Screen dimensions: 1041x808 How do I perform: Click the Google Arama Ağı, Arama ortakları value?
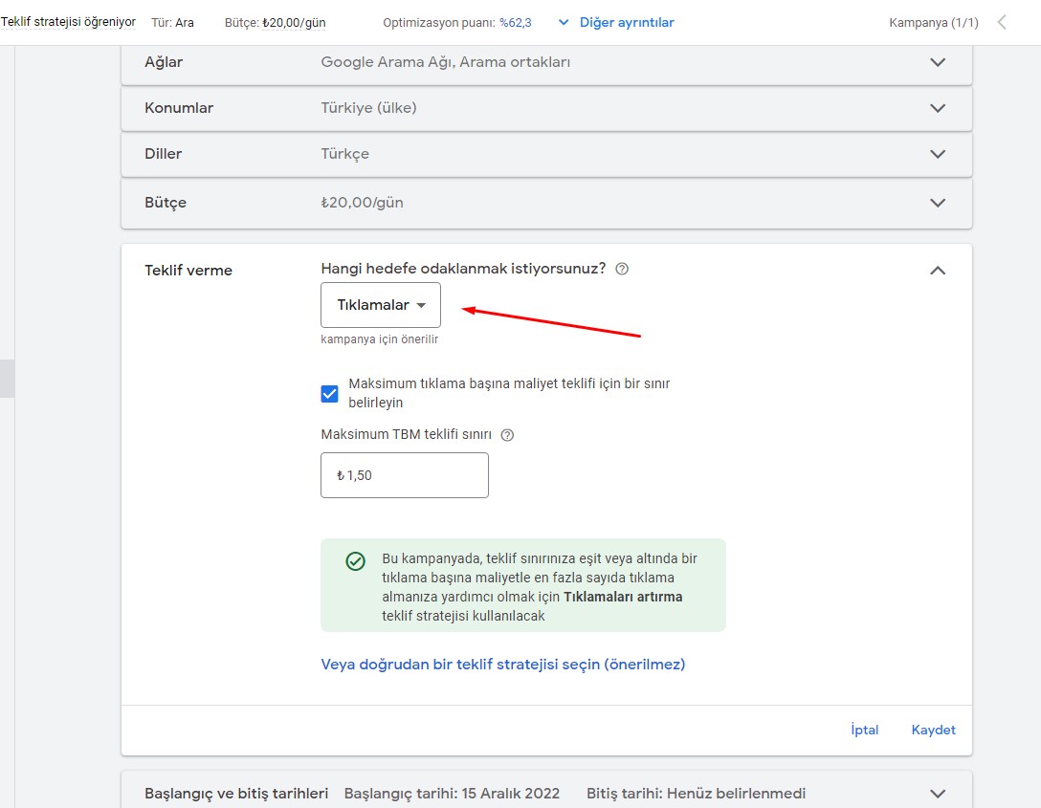[x=446, y=62]
